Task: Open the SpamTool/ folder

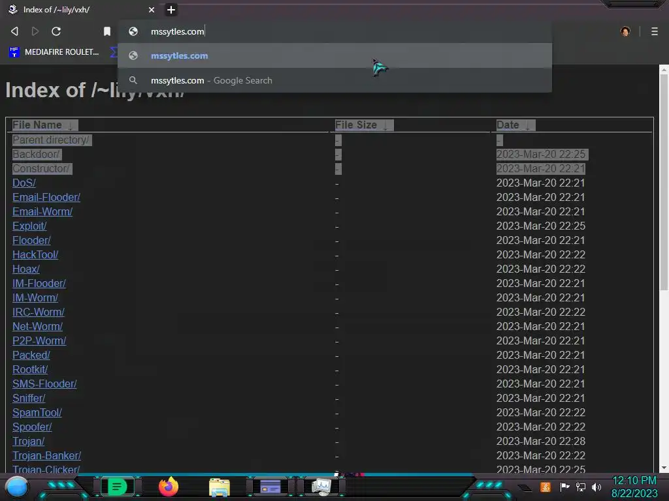Action: (37, 412)
